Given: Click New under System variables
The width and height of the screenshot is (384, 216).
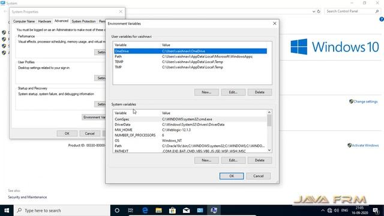Looking at the screenshot, I should 206,160.
